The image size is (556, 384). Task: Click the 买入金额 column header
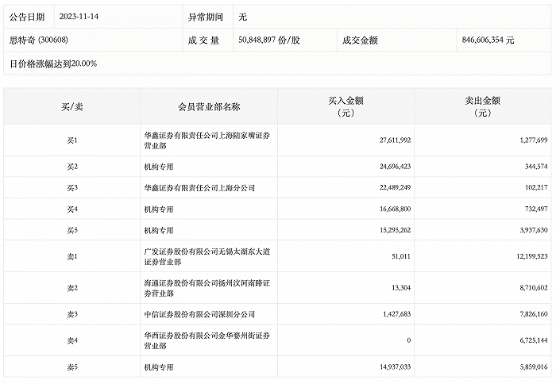(346, 106)
